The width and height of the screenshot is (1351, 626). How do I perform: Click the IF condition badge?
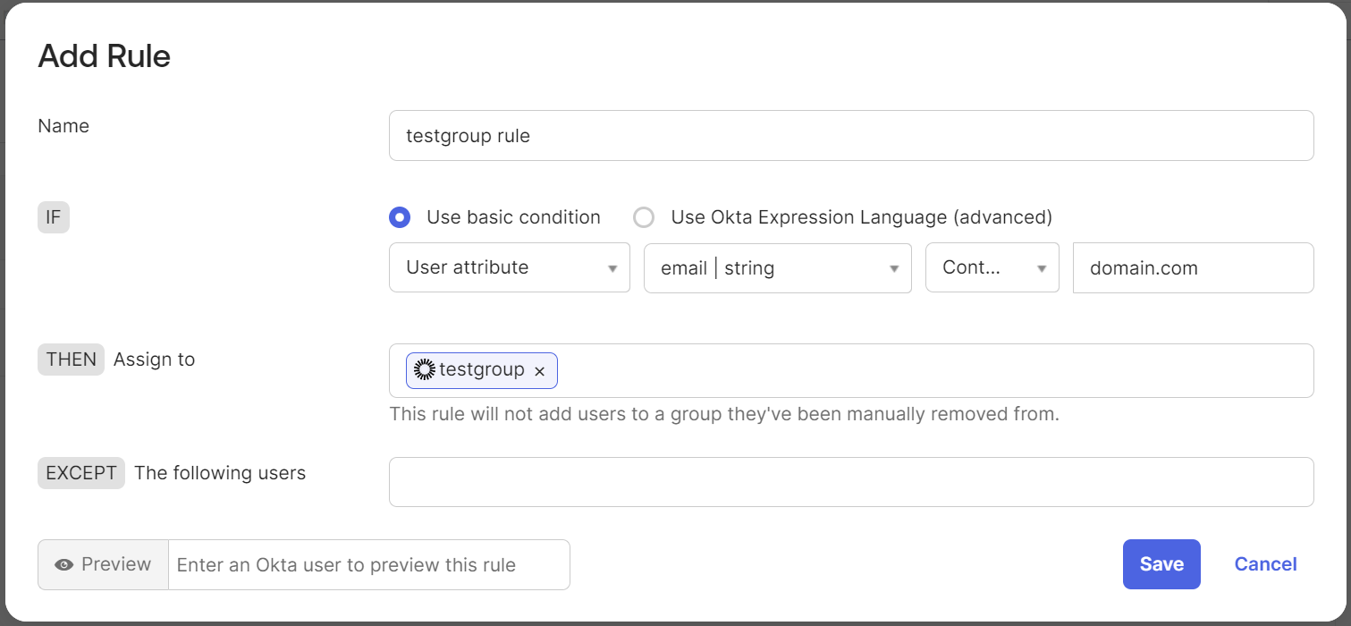tap(54, 217)
